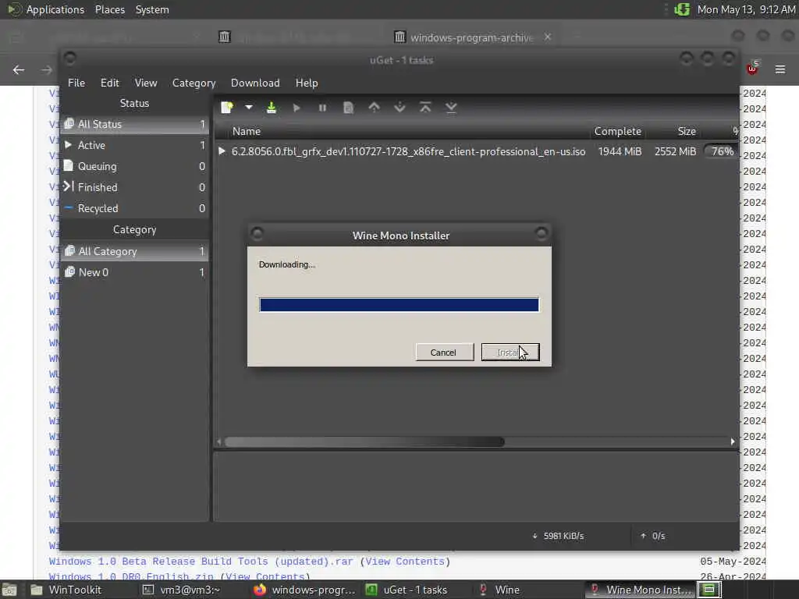The image size is (799, 599).
Task: Open the Download menu
Action: [255, 83]
